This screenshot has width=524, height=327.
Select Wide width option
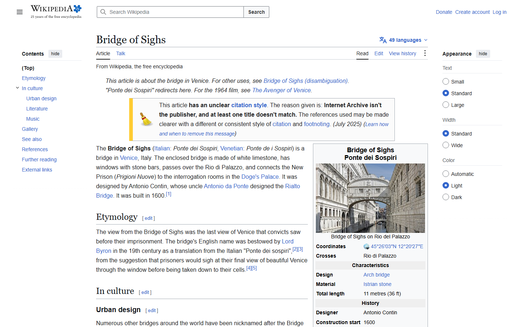coord(446,145)
